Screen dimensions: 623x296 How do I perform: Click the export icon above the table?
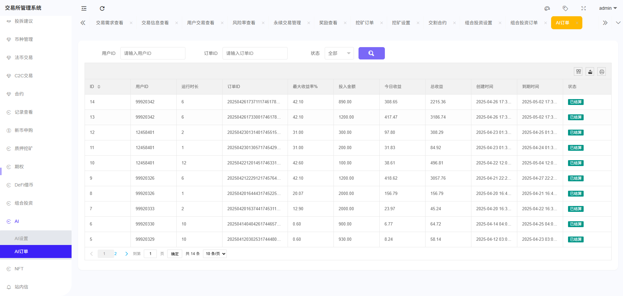pyautogui.click(x=590, y=71)
